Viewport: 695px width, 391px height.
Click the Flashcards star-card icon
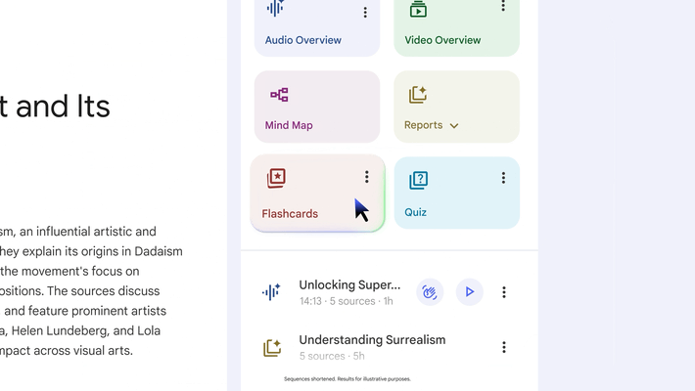tap(276, 179)
